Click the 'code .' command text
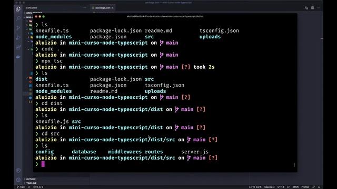This screenshot has height=189, width=337. pyautogui.click(x=51, y=49)
